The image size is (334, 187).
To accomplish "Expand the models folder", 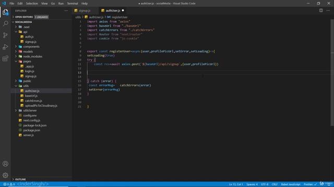I will pos(28,51).
